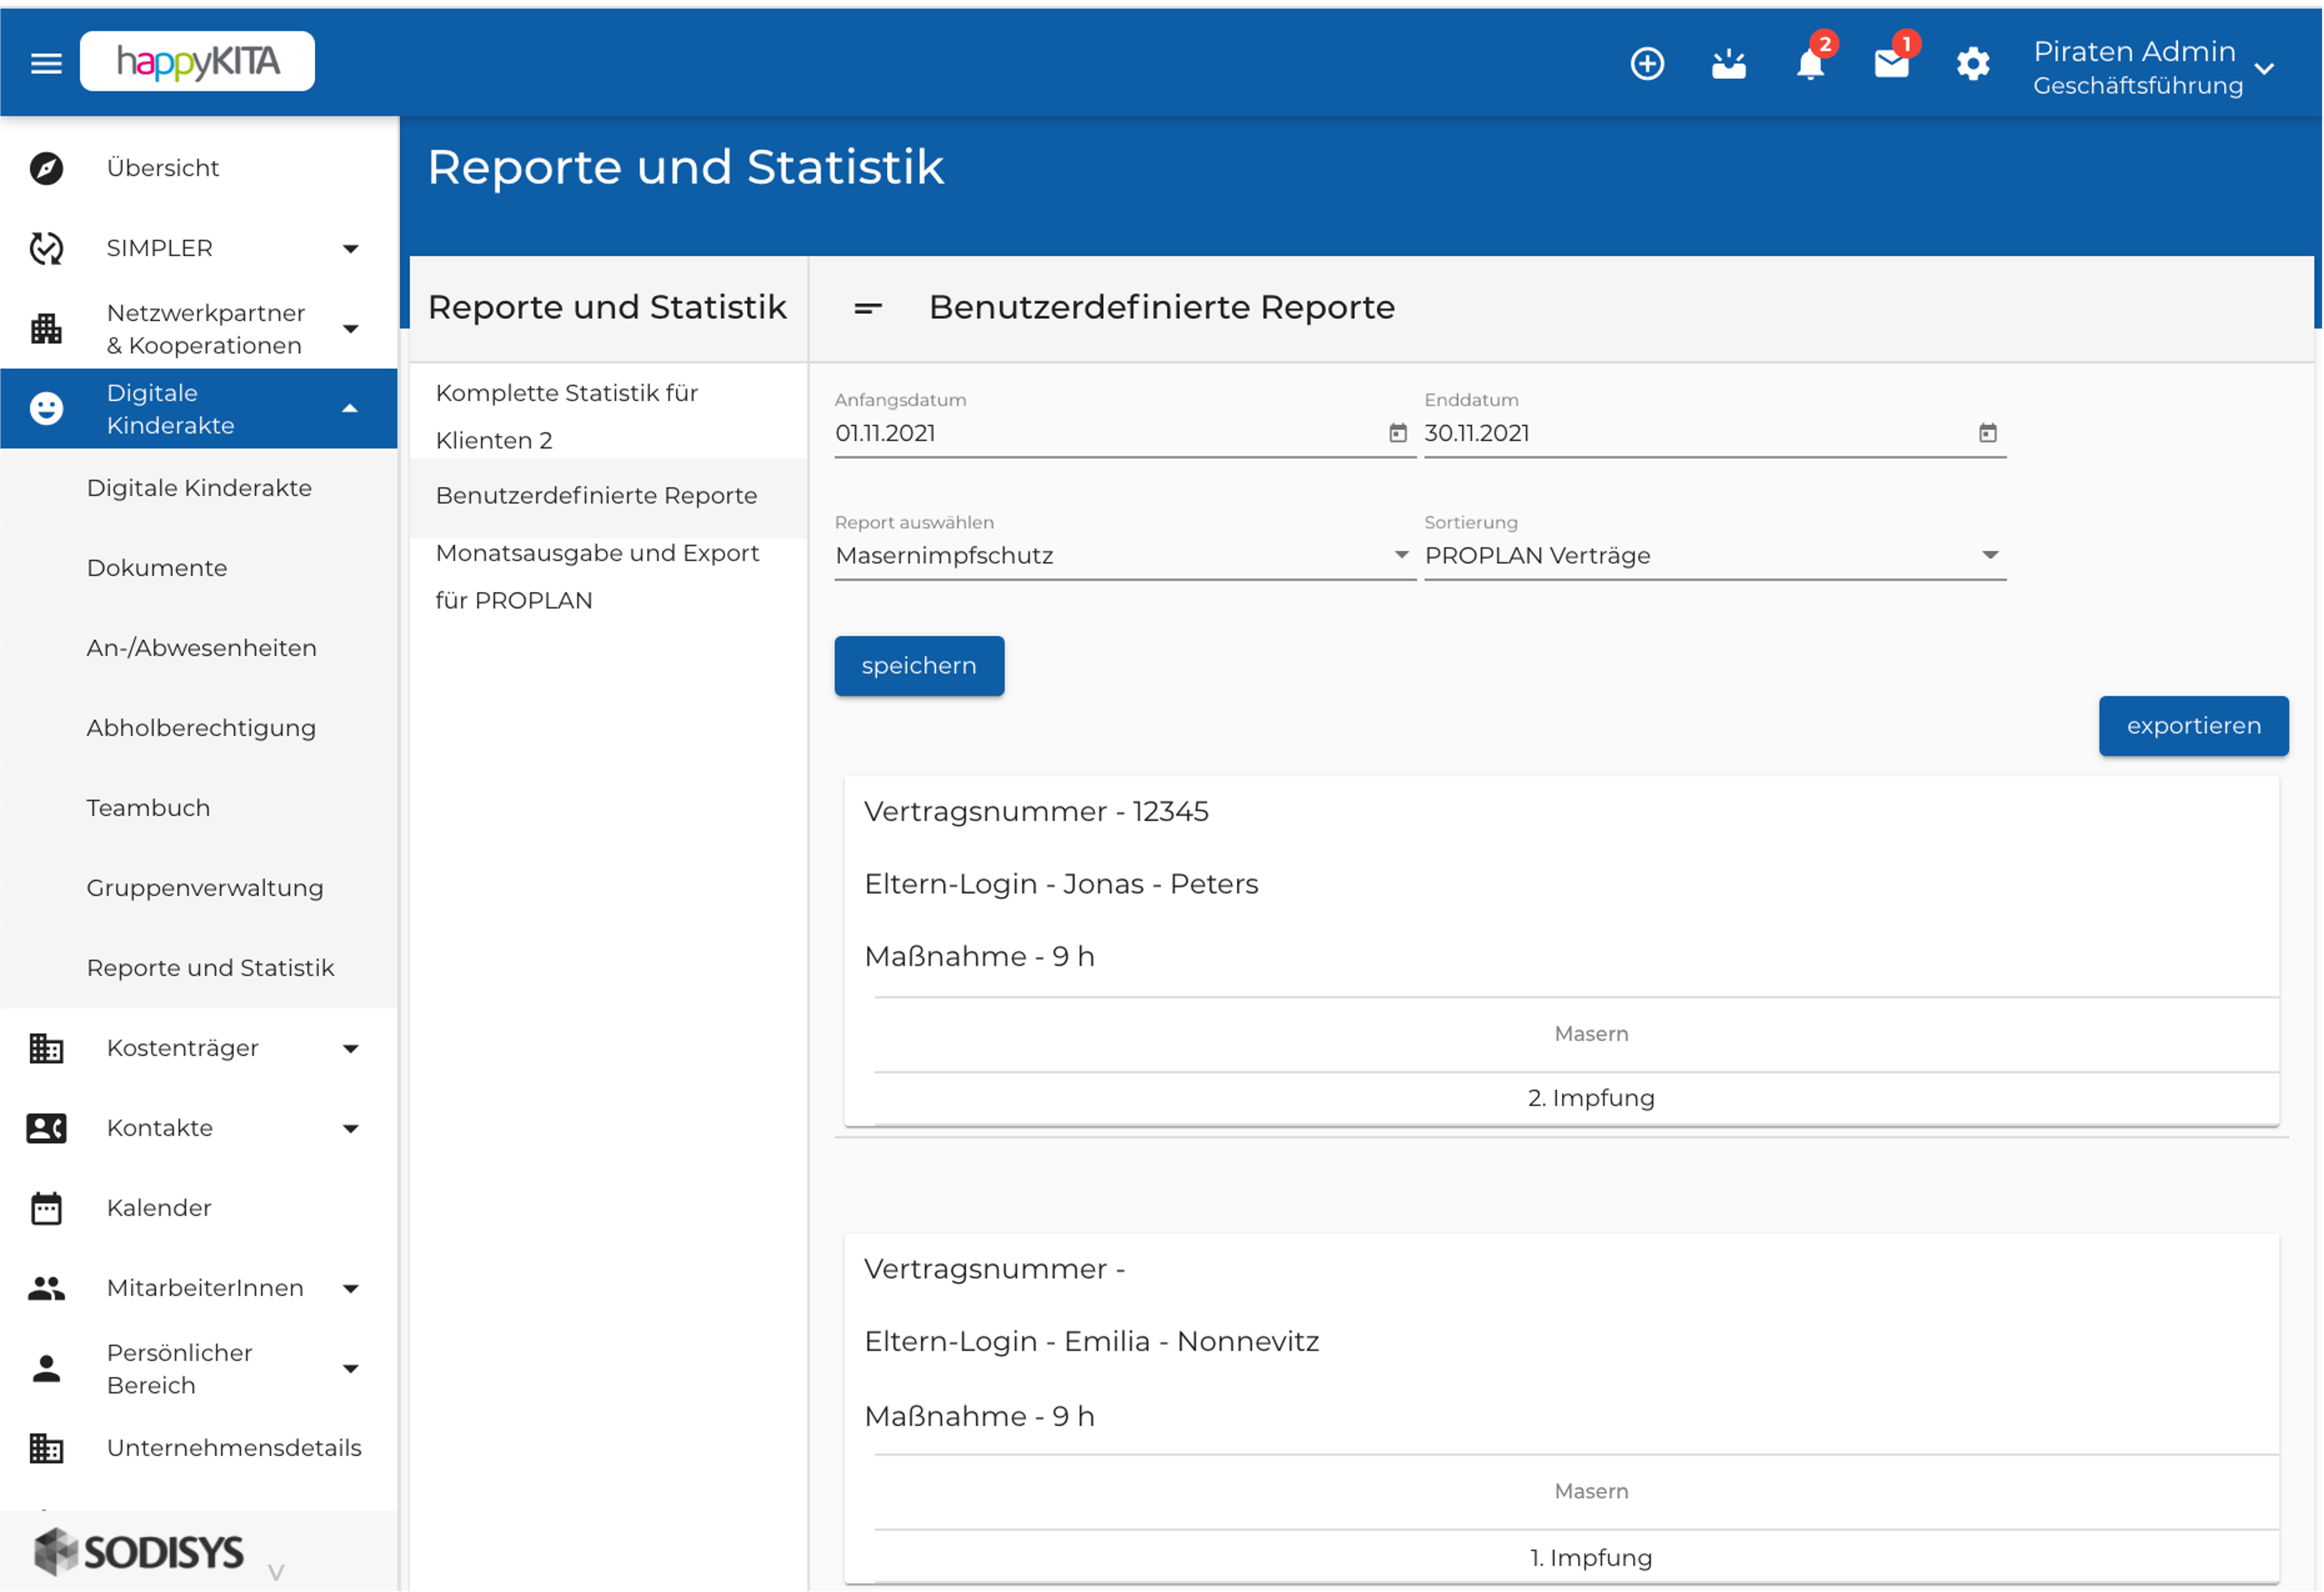
Task: Expand the SIMPLER menu arrow
Action: click(351, 248)
